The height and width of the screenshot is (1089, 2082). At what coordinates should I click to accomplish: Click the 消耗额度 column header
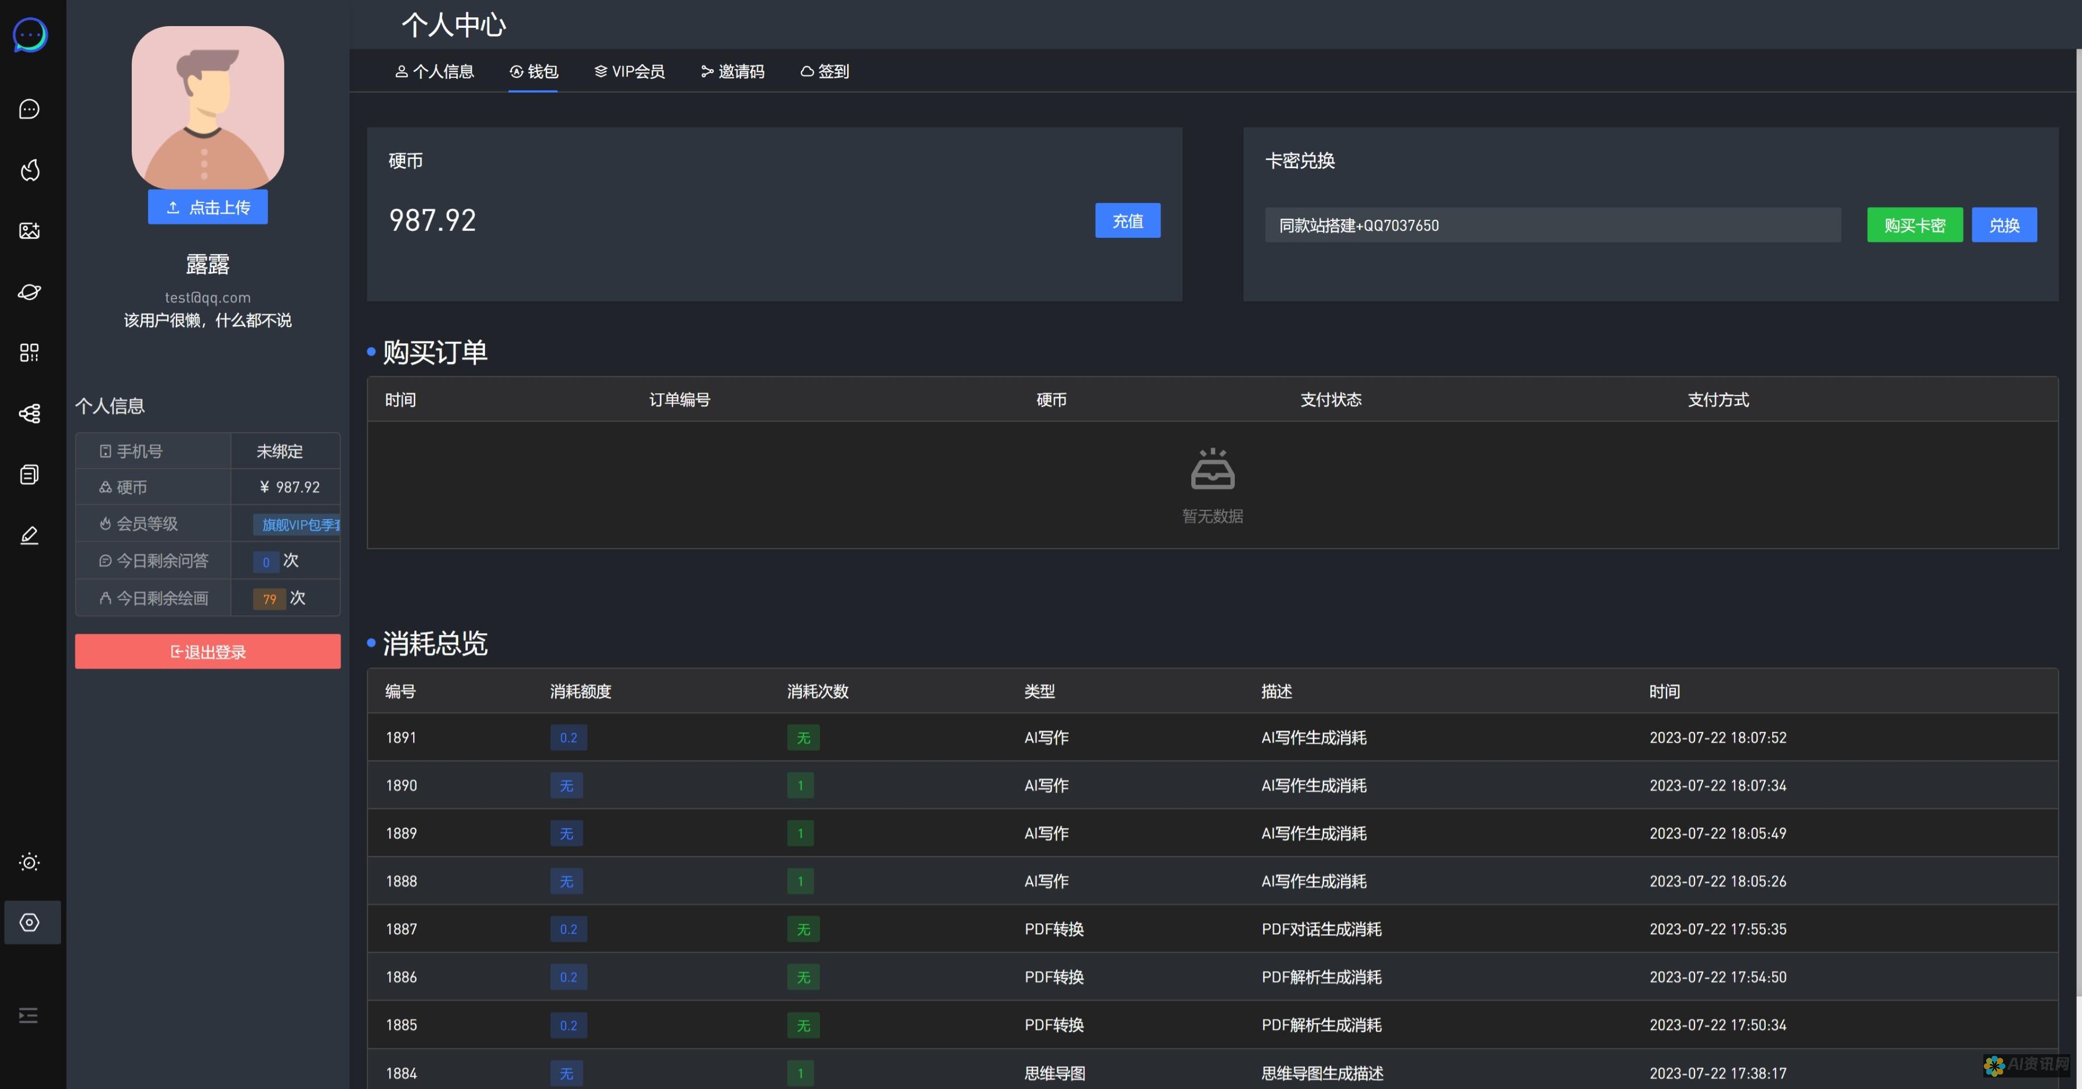580,692
